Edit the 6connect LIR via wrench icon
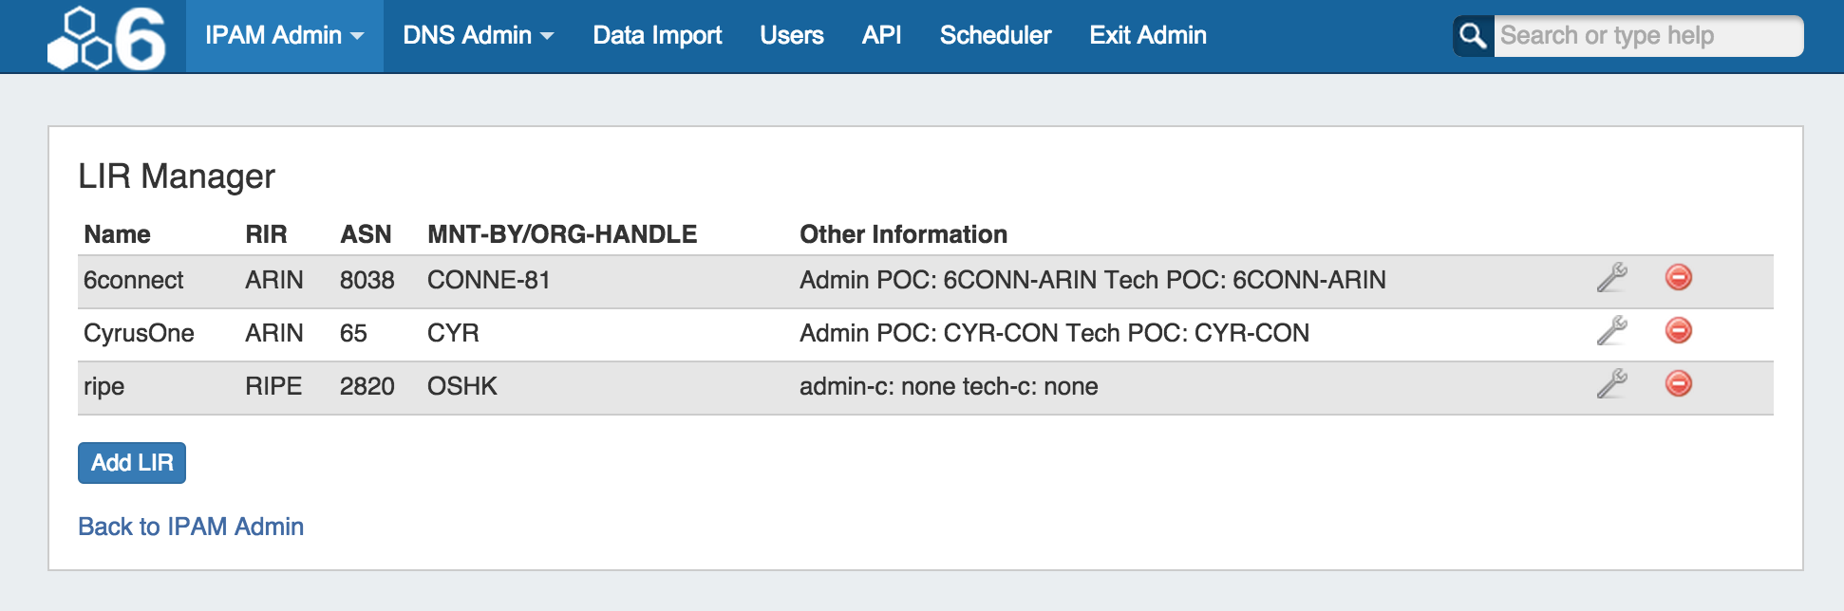 1611,278
